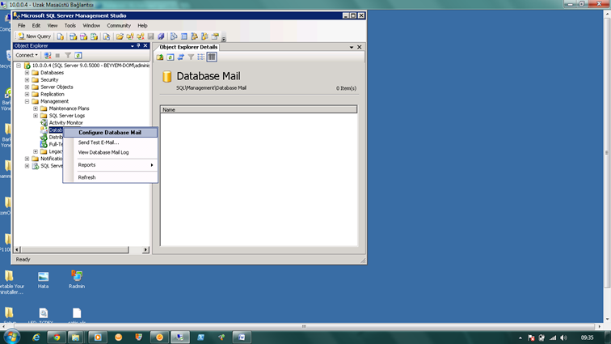The image size is (611, 344).
Task: Open the main toolbar options overflow arrow
Action: [x=224, y=38]
